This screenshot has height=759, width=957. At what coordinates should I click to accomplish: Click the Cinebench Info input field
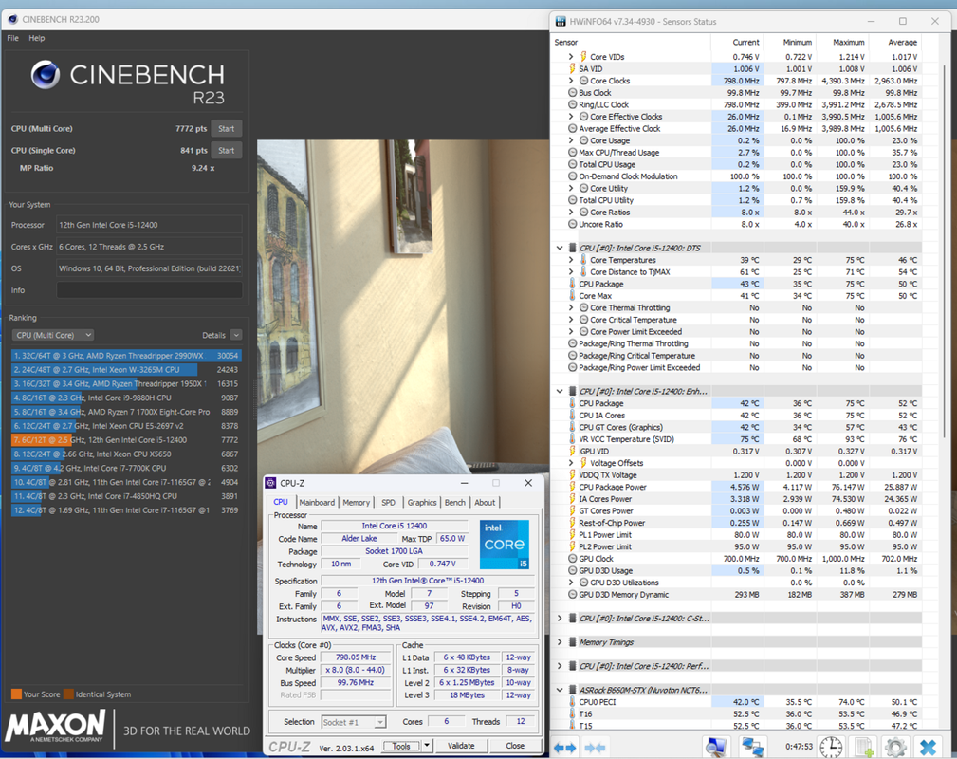pyautogui.click(x=149, y=290)
